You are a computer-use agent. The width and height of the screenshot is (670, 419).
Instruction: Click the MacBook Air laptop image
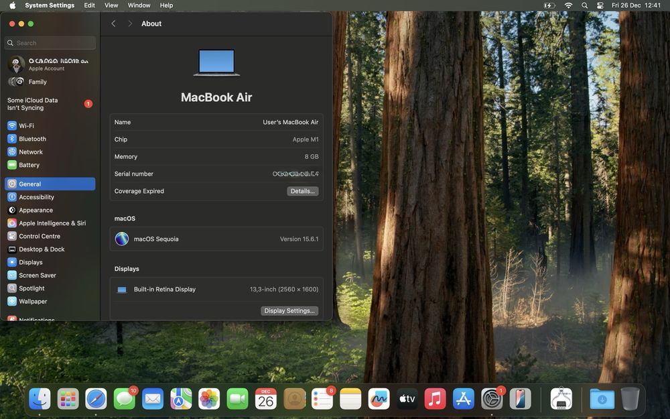(216, 63)
